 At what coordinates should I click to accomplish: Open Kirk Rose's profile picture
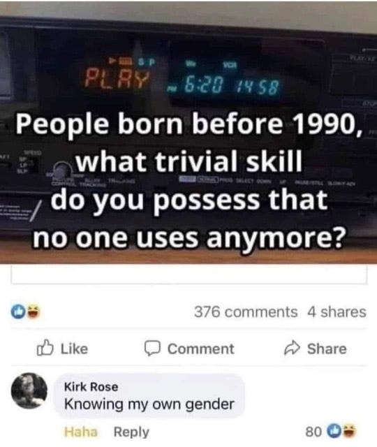pyautogui.click(x=29, y=390)
